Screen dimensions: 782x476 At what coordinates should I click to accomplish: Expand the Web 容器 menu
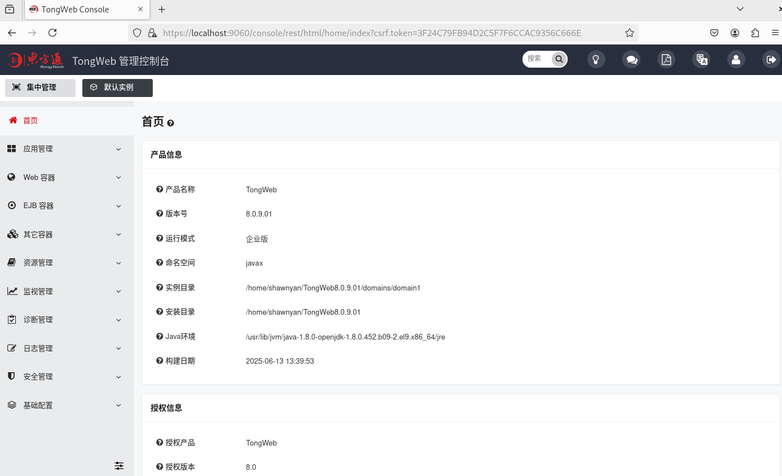[x=67, y=178]
